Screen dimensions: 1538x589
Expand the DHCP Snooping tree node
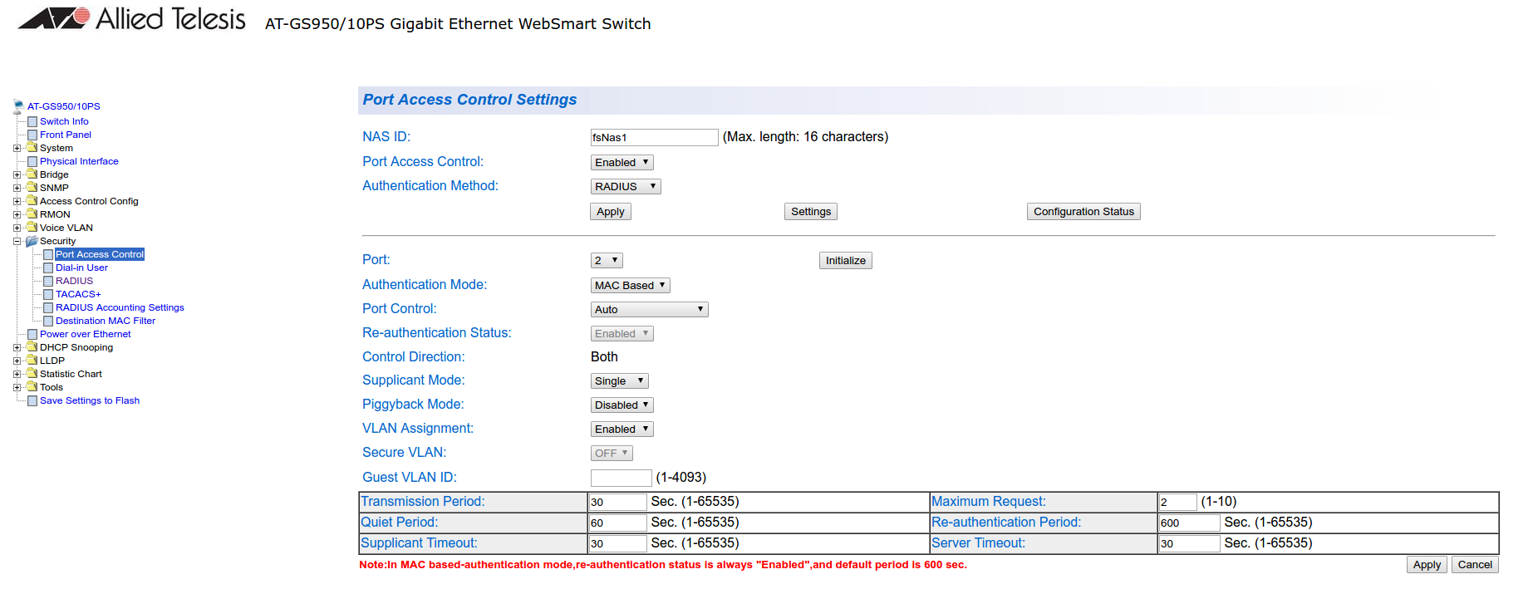pyautogui.click(x=17, y=347)
